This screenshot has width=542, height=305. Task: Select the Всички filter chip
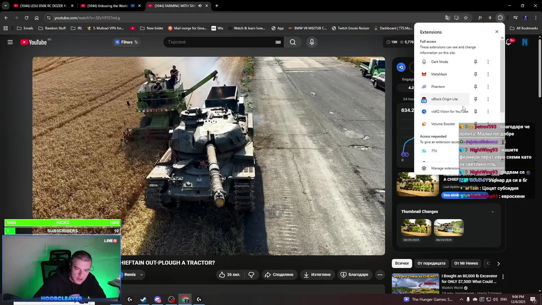(402, 263)
